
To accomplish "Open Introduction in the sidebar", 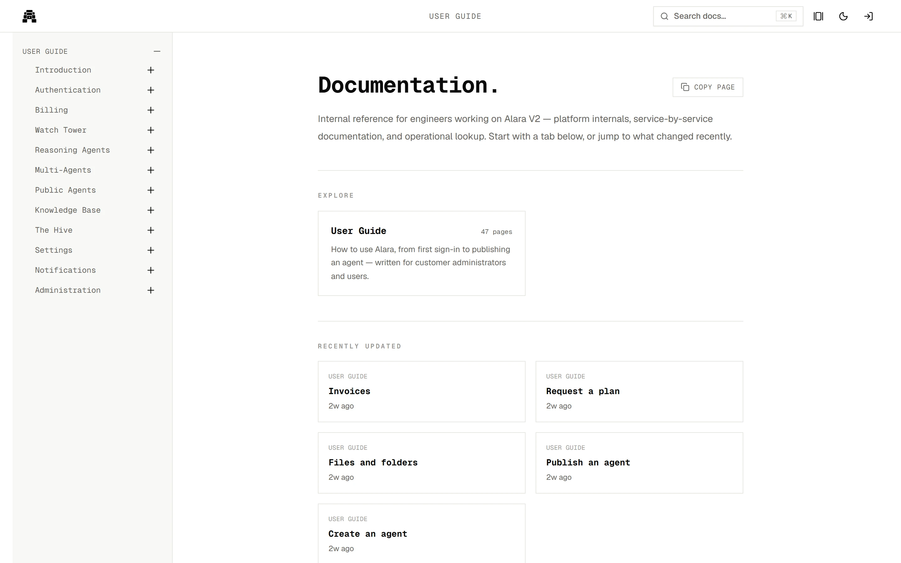I will [x=63, y=70].
